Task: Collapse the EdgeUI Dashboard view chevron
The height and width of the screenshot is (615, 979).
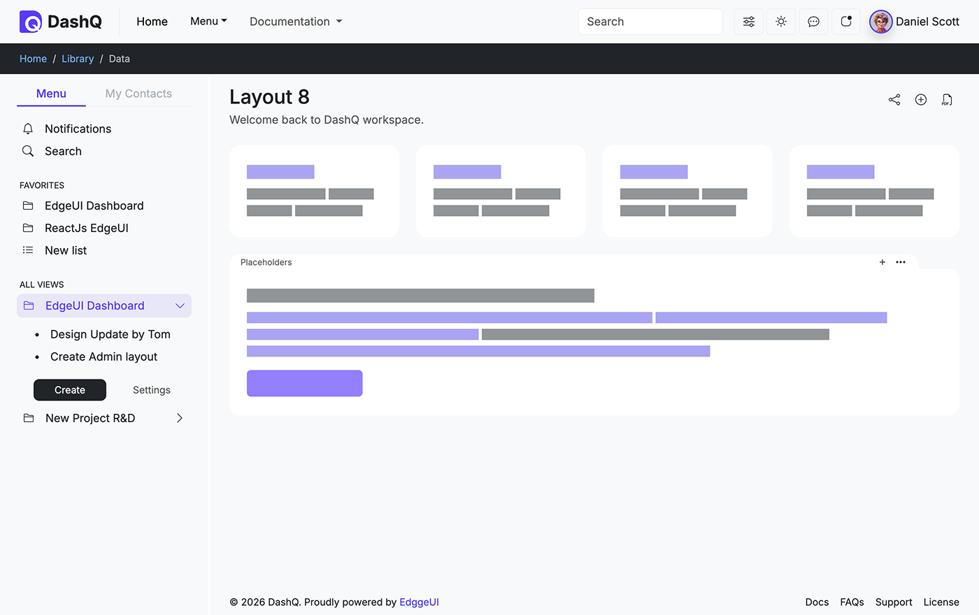Action: click(x=180, y=305)
